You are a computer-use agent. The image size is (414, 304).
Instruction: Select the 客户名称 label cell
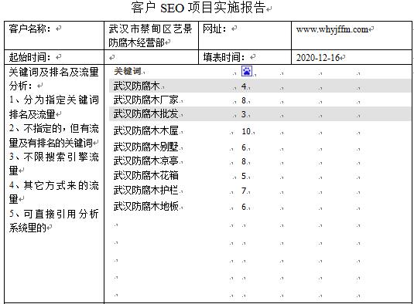click(54, 35)
